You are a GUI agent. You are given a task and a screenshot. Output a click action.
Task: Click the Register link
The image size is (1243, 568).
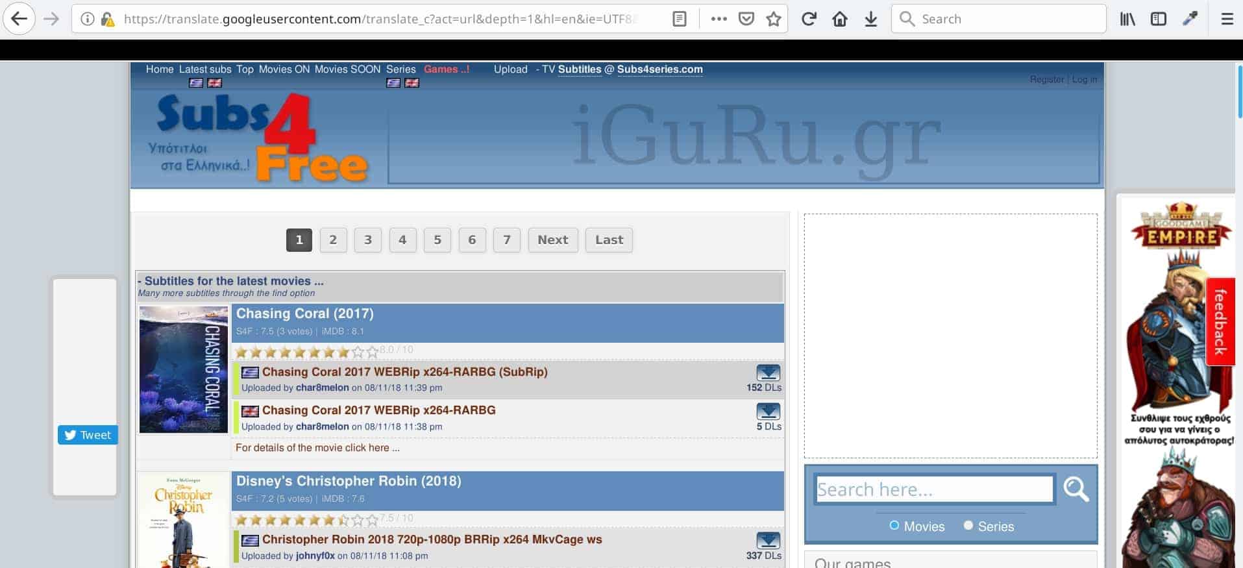pyautogui.click(x=1047, y=79)
